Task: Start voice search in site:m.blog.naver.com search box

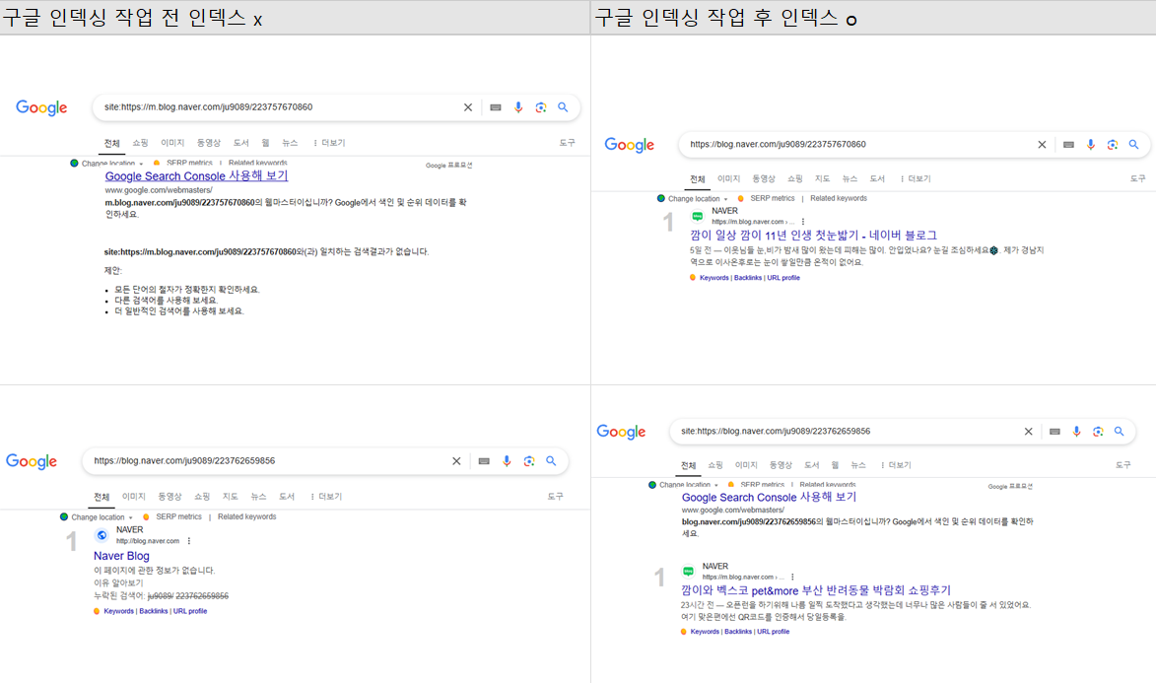Action: pos(518,107)
